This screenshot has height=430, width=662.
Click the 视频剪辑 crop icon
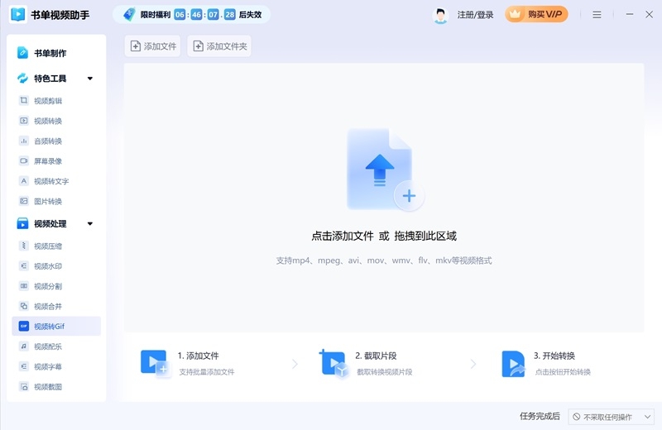pos(24,100)
